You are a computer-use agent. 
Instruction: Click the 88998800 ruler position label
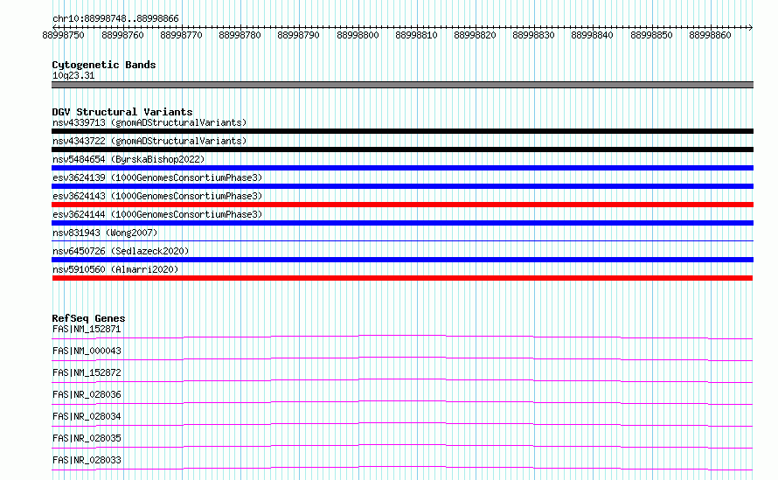358,35
